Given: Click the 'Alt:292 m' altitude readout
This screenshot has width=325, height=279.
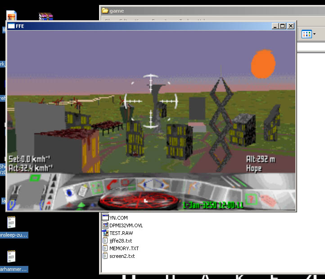Looking at the screenshot, I should click(261, 159).
